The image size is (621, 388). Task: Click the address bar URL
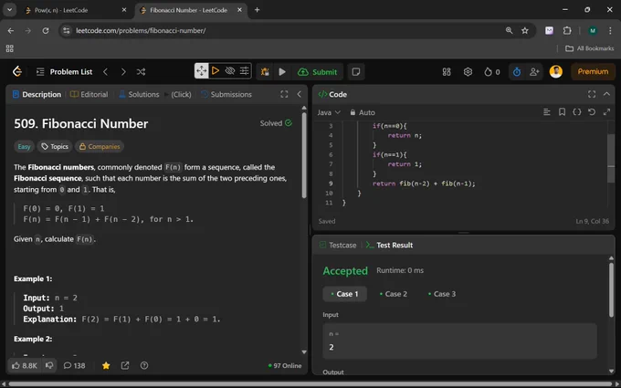tap(141, 30)
